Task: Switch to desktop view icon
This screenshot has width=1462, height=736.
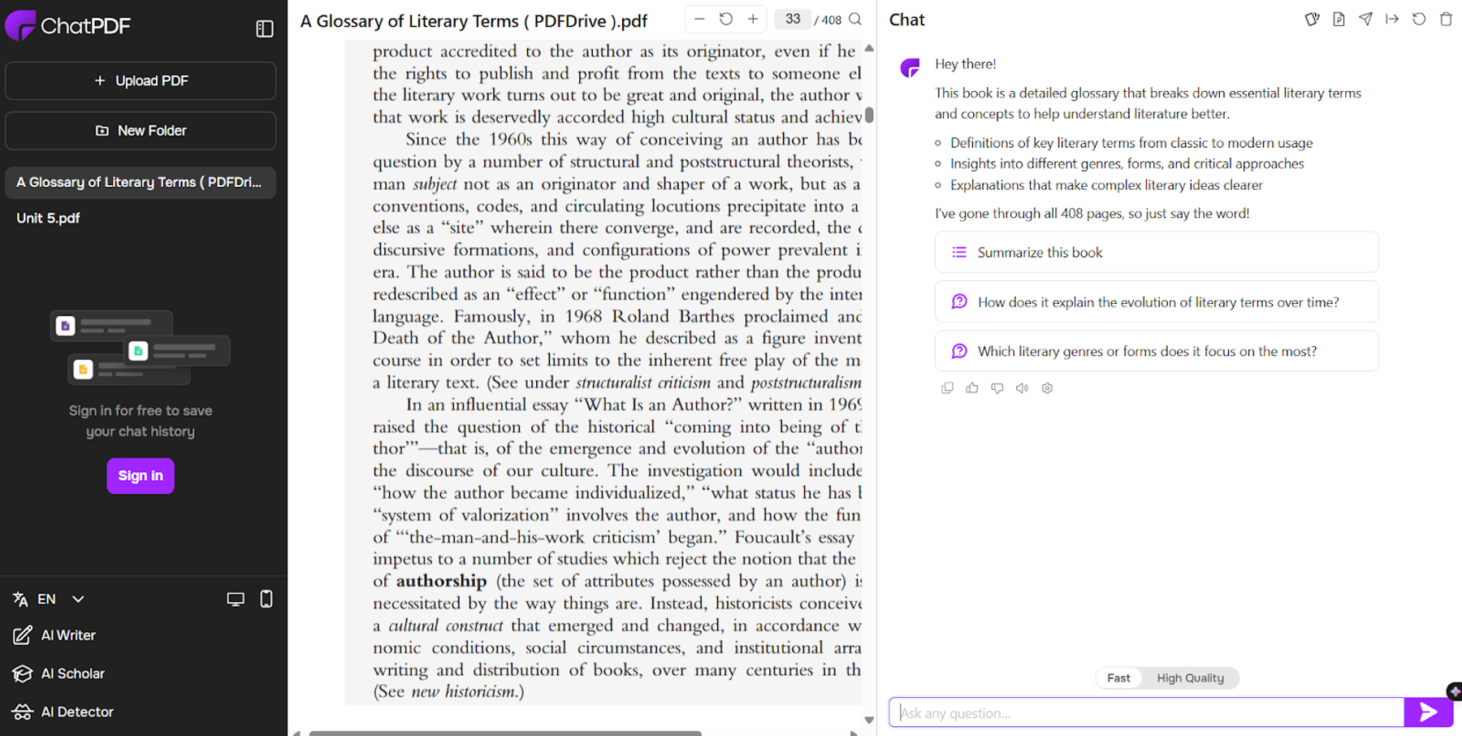Action: pos(236,600)
